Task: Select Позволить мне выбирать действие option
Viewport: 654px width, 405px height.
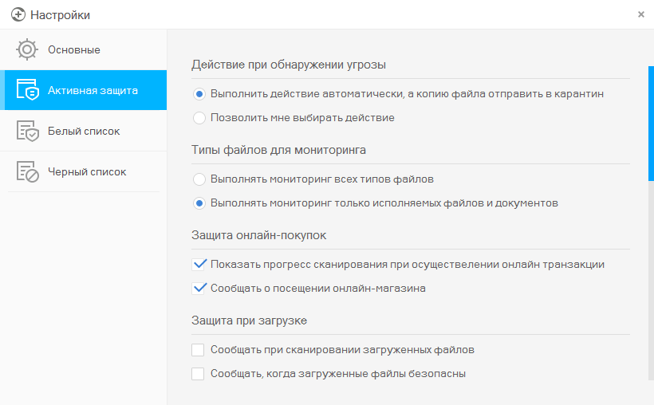Action: (x=199, y=117)
